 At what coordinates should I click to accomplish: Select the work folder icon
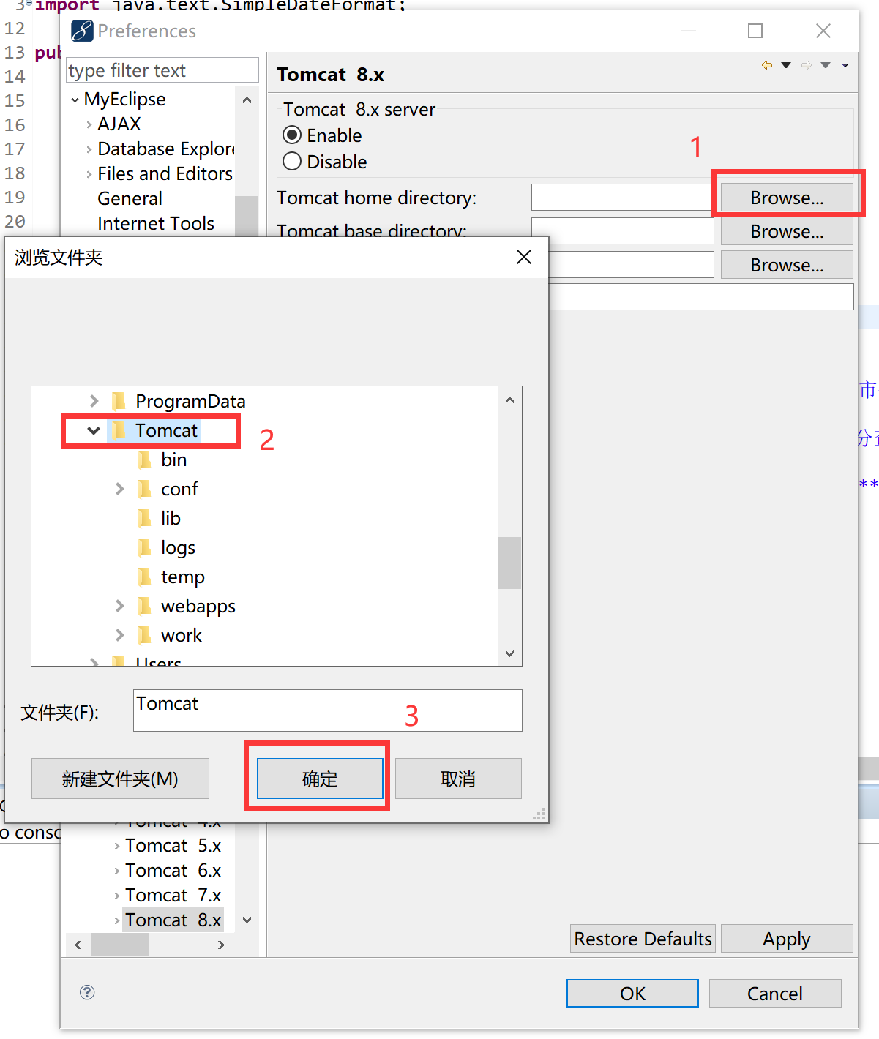tap(144, 635)
